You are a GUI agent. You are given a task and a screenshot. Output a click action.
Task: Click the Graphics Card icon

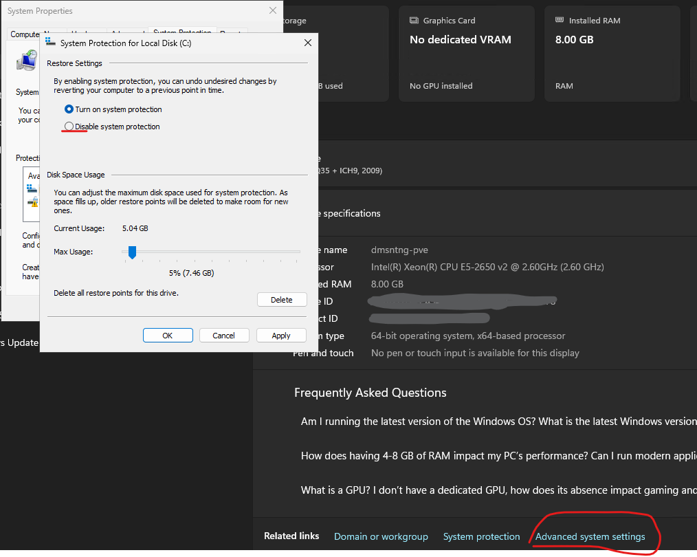pos(414,21)
